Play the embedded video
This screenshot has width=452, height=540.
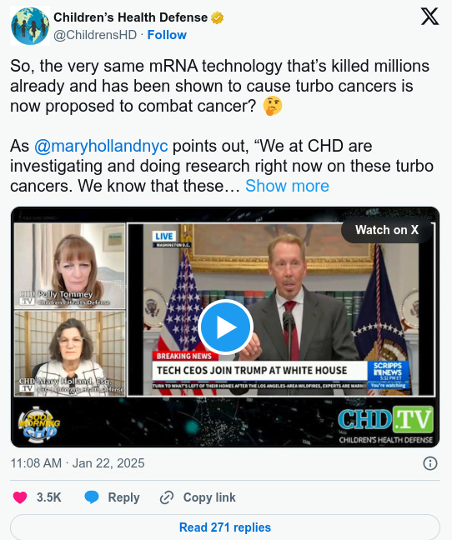tap(226, 327)
